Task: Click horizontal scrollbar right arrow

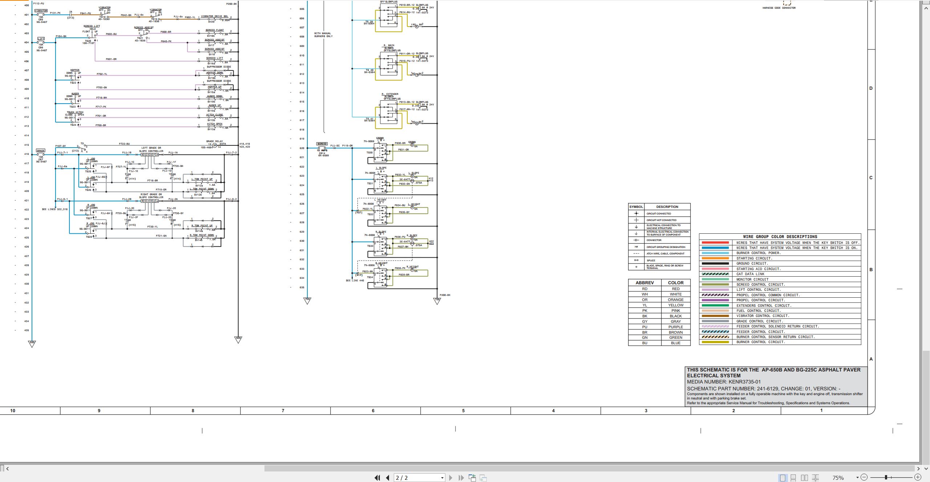Action: point(918,469)
